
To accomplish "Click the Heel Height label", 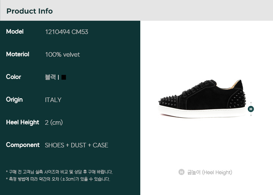I will click(22, 122).
